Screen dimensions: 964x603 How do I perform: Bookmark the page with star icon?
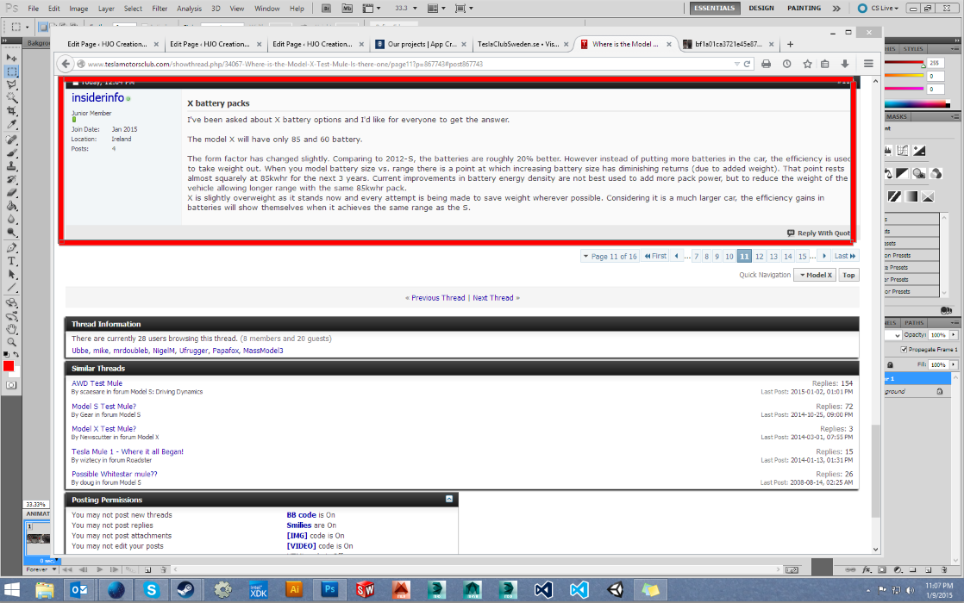(x=807, y=64)
